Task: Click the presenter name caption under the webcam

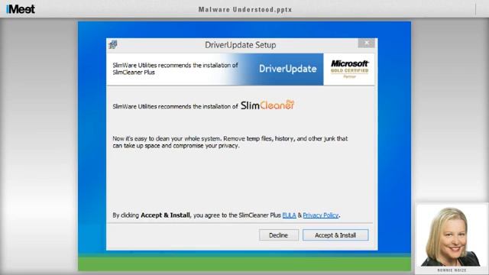Action: pos(452,270)
